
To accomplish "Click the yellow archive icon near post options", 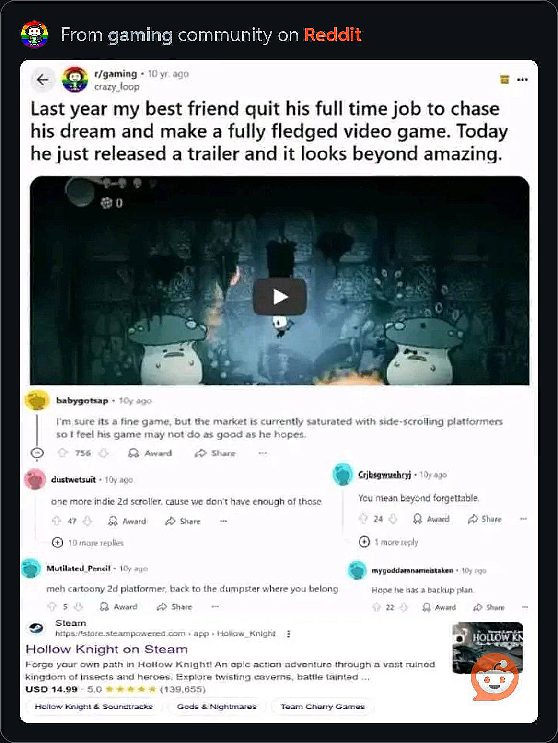I will (504, 80).
